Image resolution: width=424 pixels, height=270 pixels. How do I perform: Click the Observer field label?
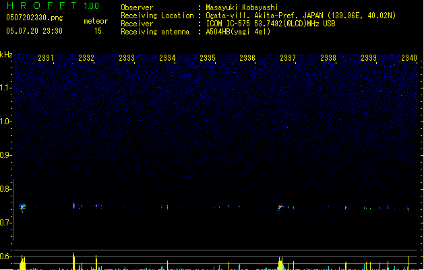click(137, 7)
